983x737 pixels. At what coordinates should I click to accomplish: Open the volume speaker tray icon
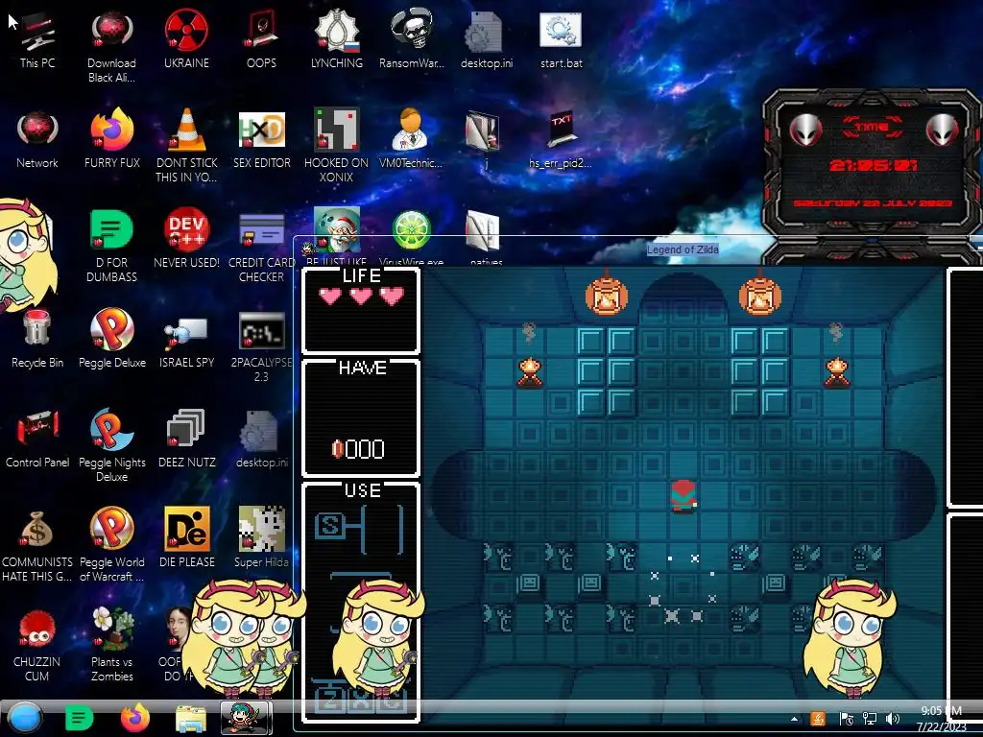pyautogui.click(x=893, y=720)
